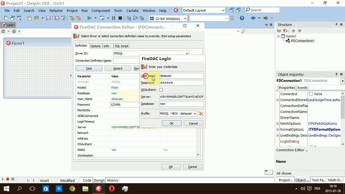Switch to the History tab
The height and width of the screenshot is (194, 345).
coord(113,181)
